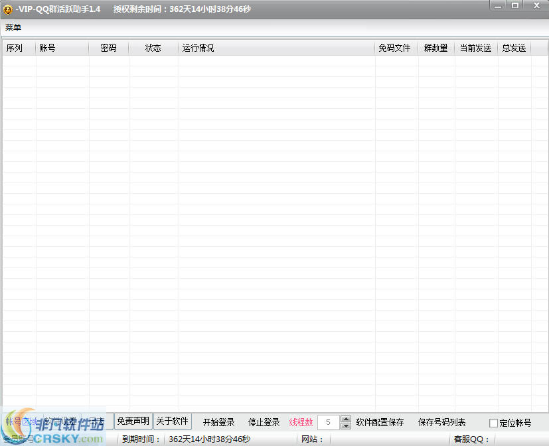This screenshot has height=446, width=549.
Task: Open the 菜单 menu
Action: [x=13, y=28]
